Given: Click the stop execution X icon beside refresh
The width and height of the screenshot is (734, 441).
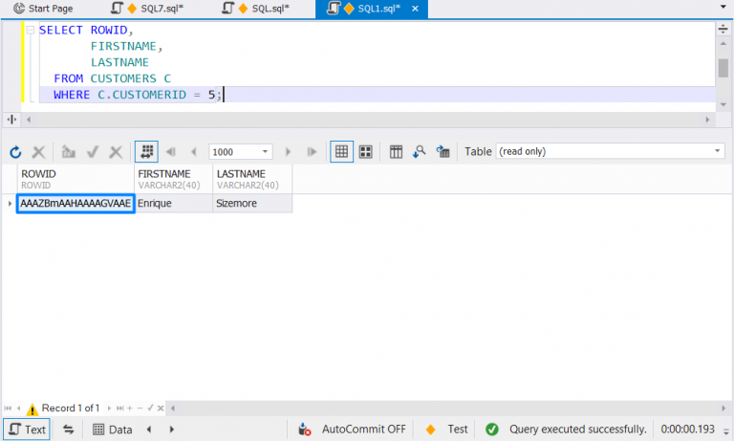Looking at the screenshot, I should click(x=38, y=152).
